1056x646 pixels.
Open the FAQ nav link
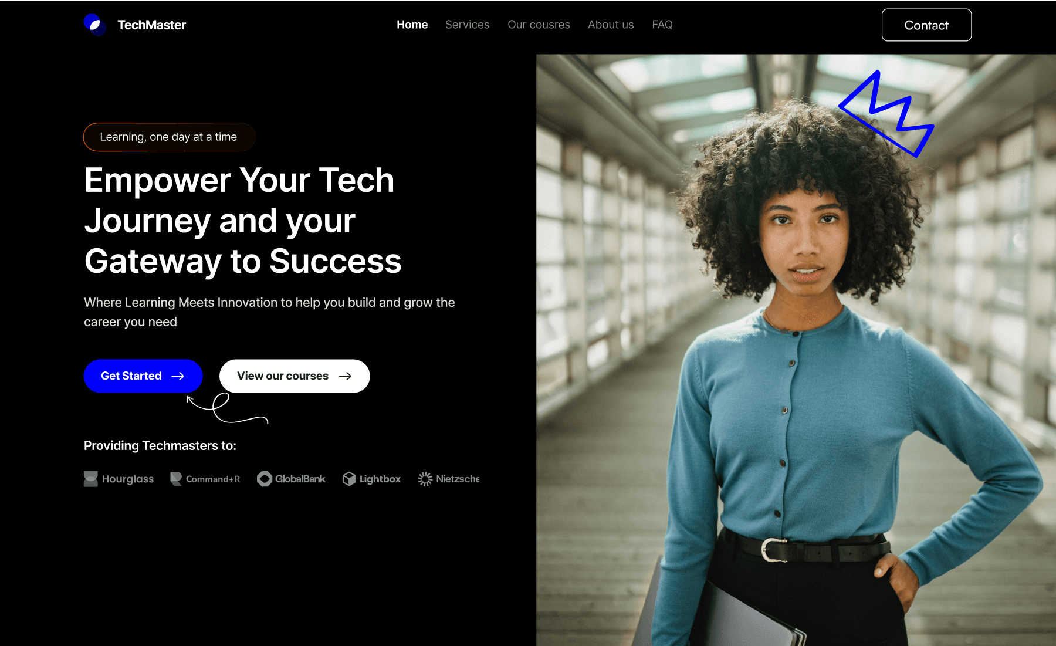click(x=662, y=25)
